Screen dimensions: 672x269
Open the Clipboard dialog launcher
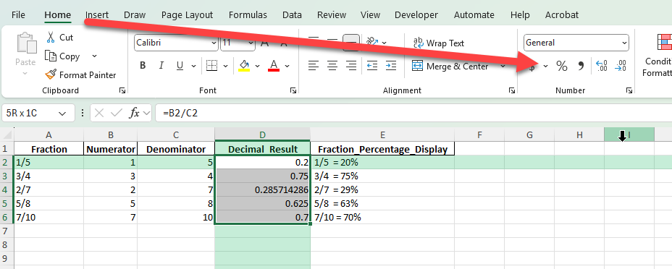[x=122, y=90]
